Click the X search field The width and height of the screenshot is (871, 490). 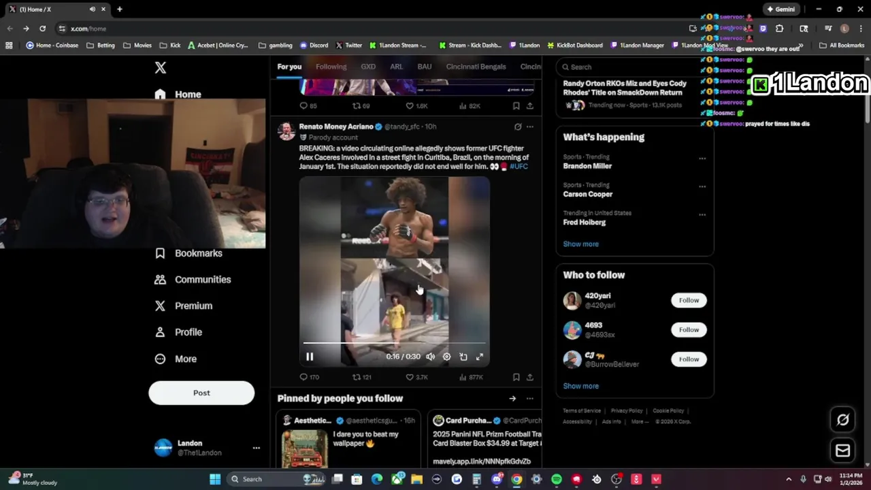pyautogui.click(x=634, y=67)
